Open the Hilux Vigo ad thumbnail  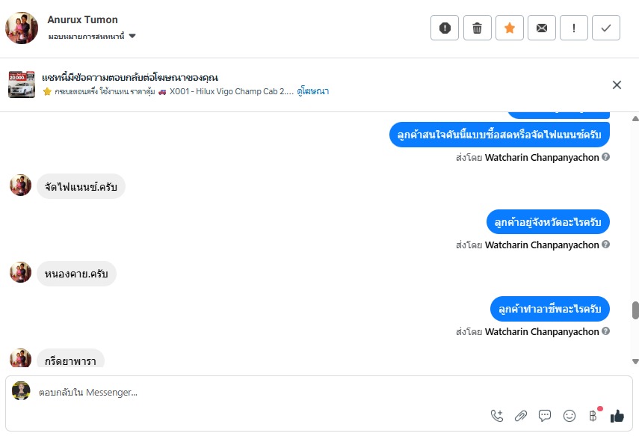tap(22, 85)
